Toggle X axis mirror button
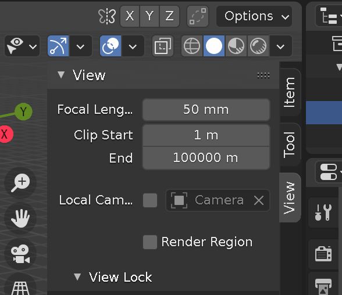 (x=130, y=16)
